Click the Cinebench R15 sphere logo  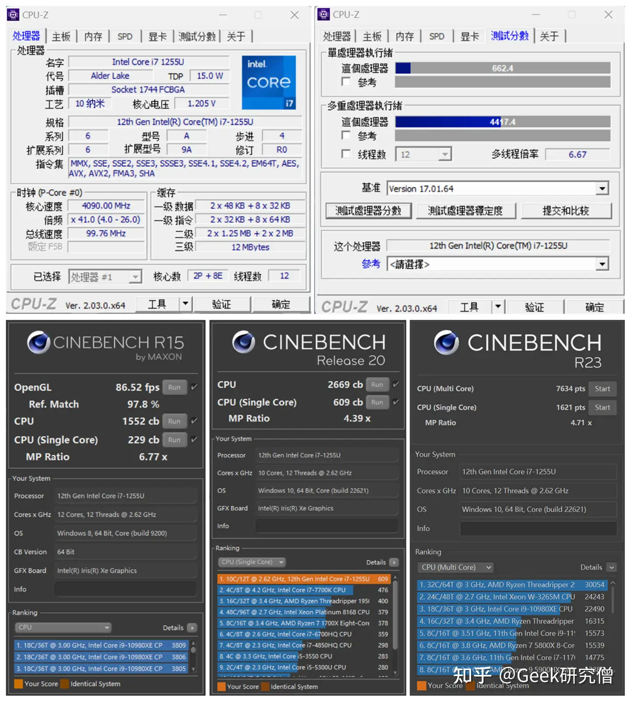click(39, 343)
